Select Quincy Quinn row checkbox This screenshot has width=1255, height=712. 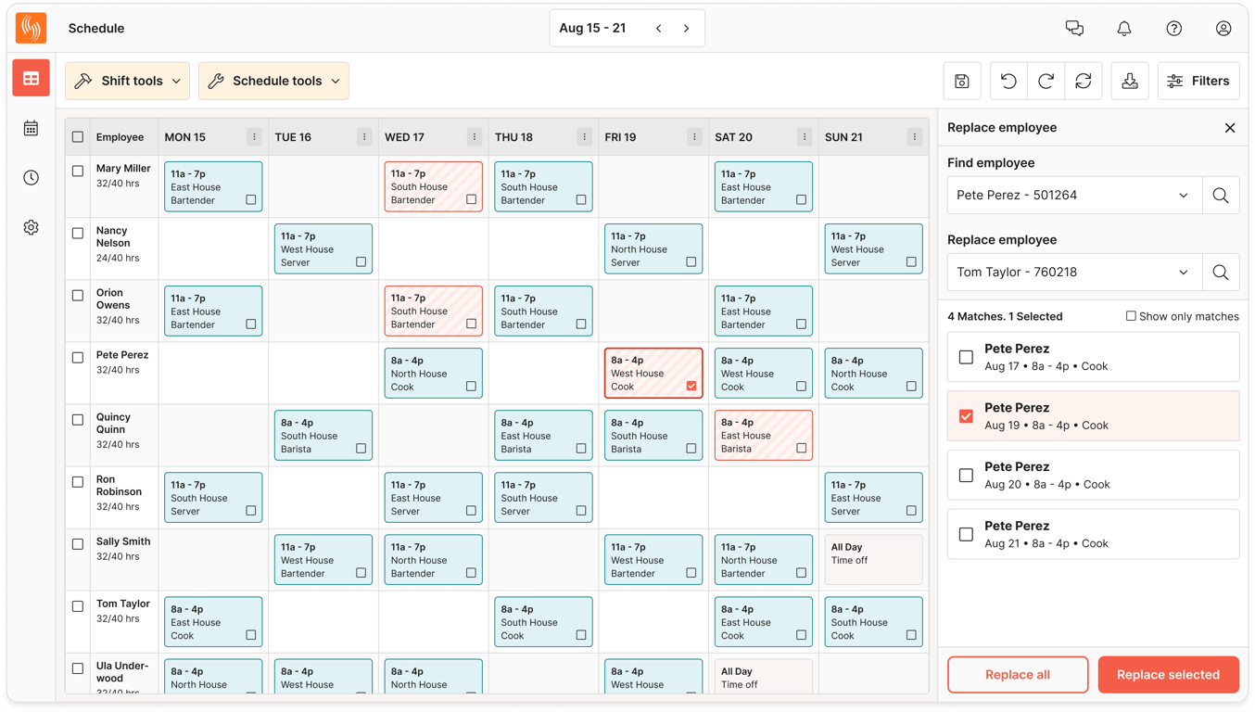78,419
